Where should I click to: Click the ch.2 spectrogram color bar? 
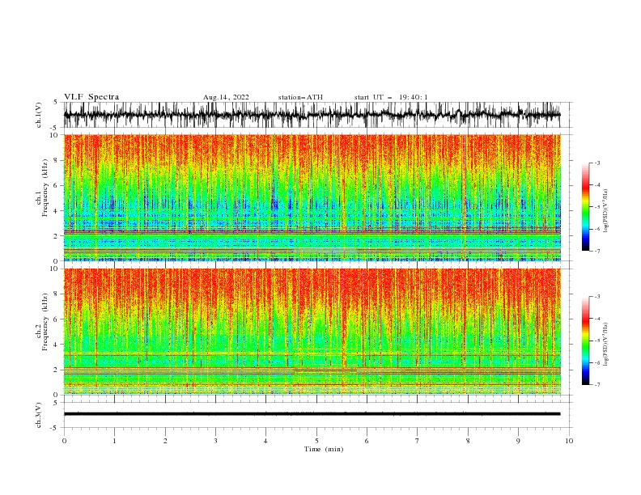coord(585,341)
